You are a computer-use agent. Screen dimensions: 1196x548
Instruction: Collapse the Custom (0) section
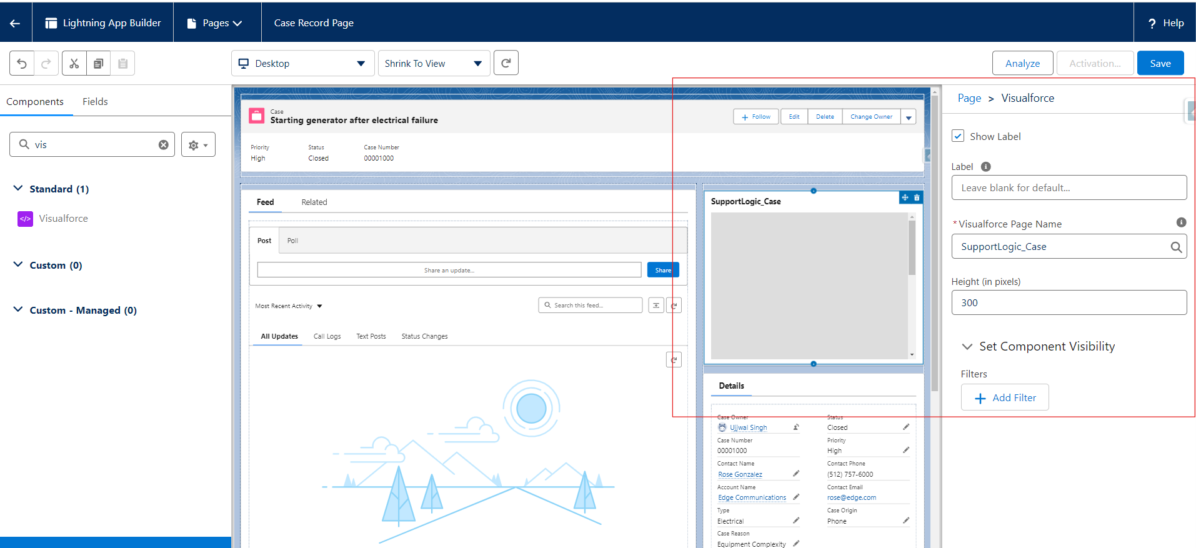pos(18,264)
